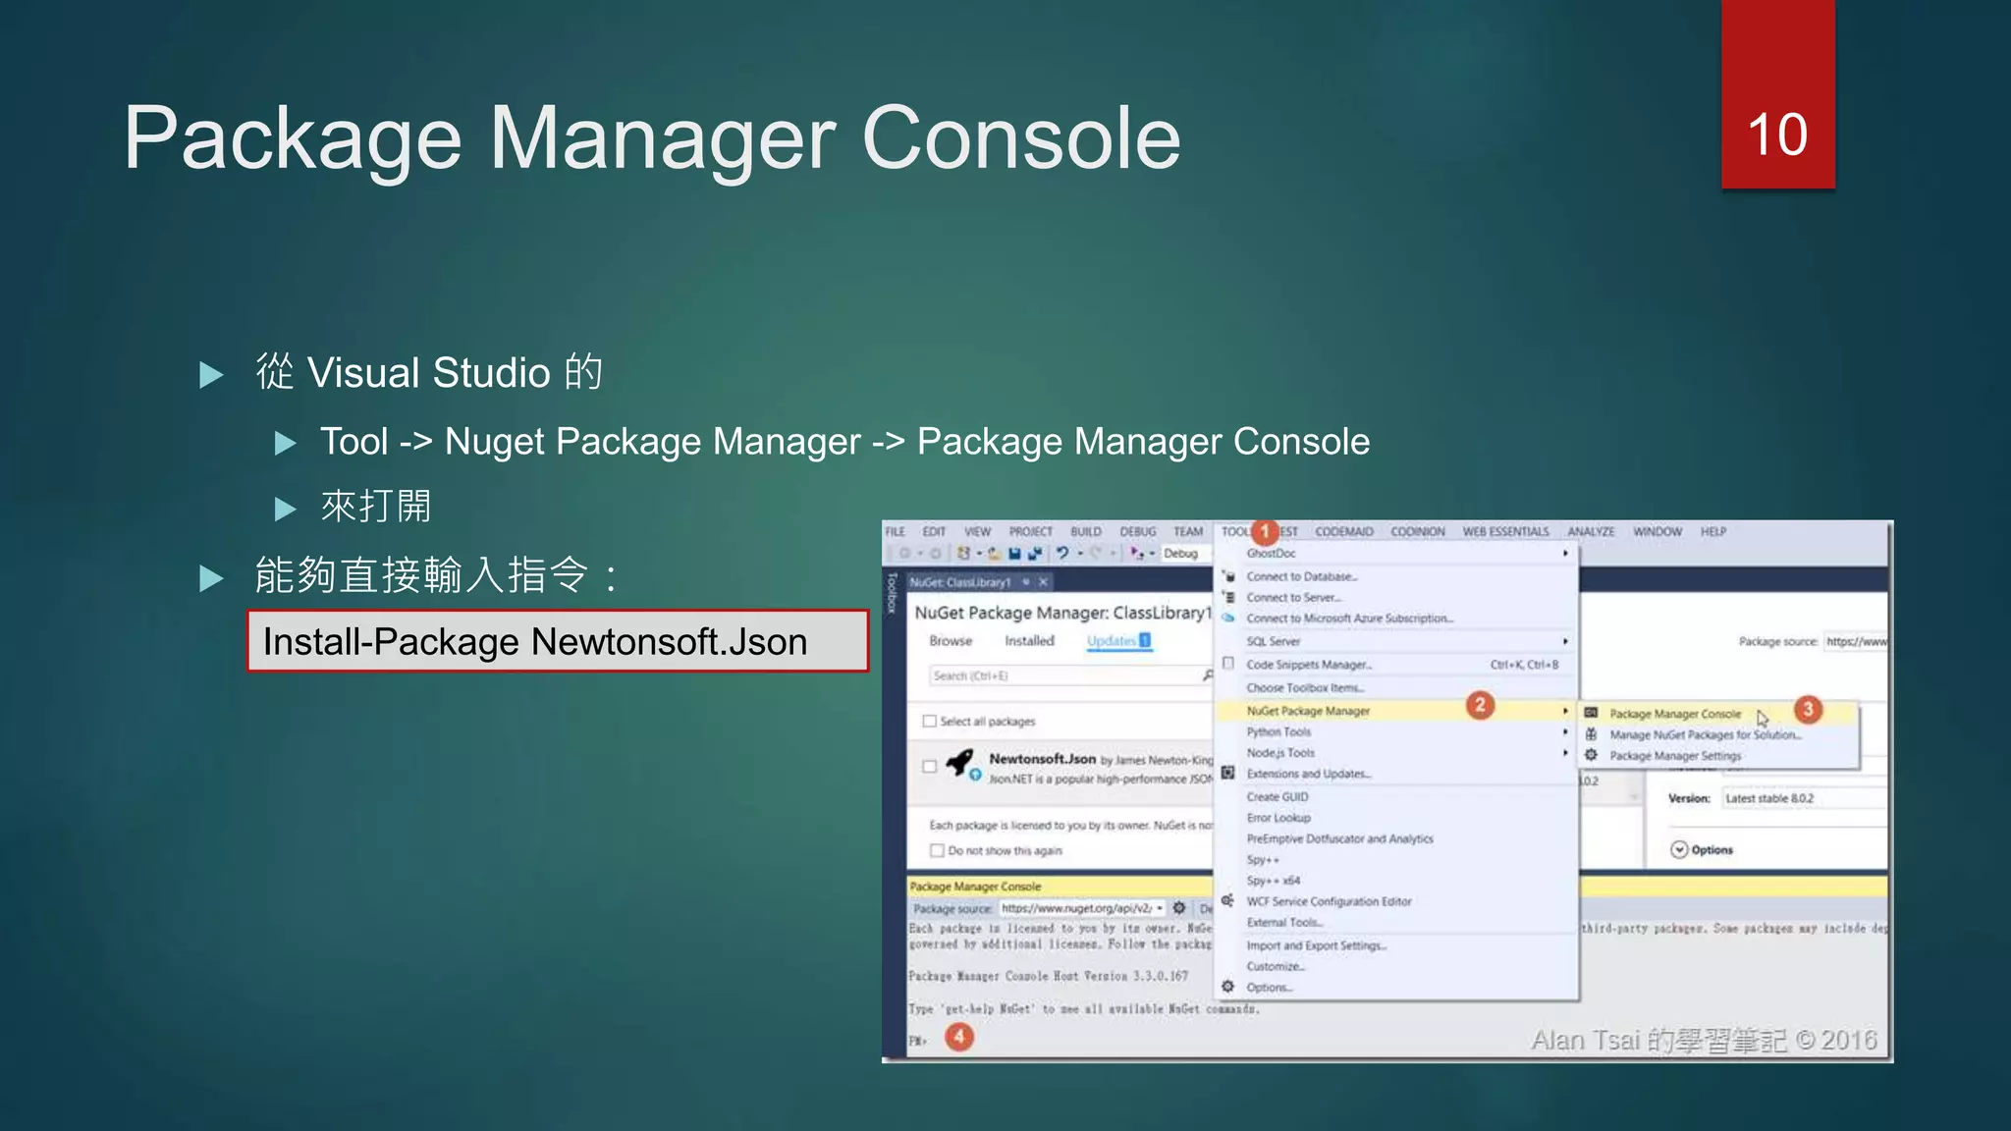The height and width of the screenshot is (1131, 2011).
Task: Click the Save All icon in the toolbar
Action: [x=1034, y=554]
